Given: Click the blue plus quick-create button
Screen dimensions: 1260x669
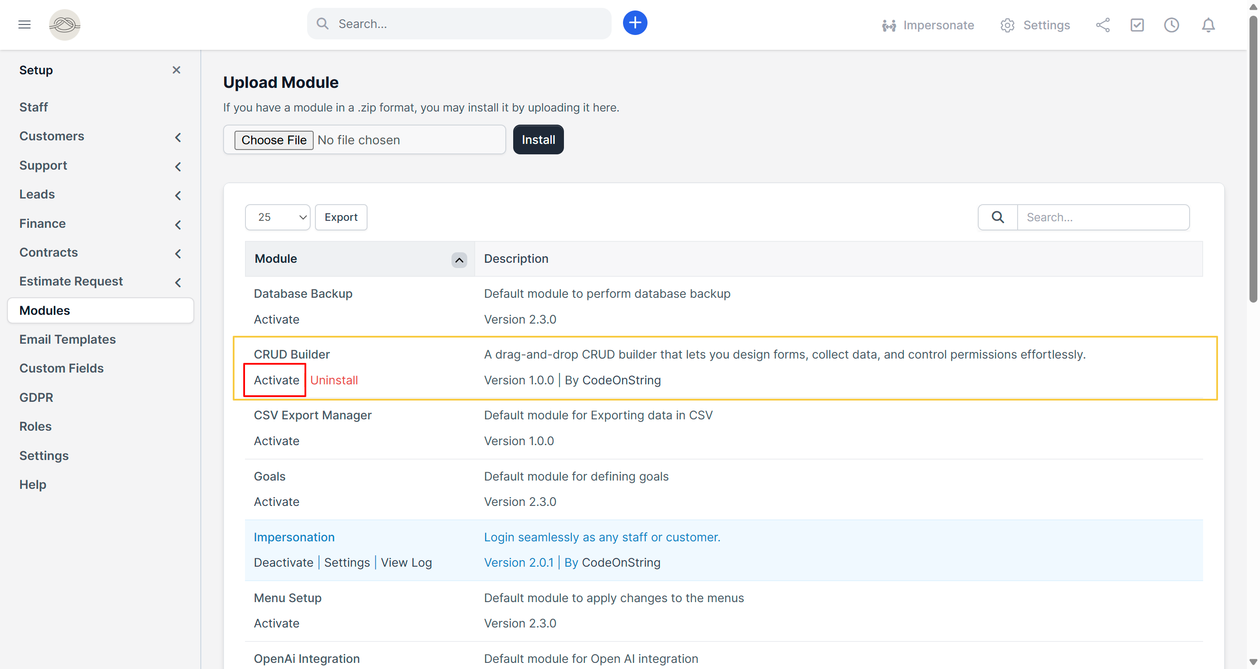Looking at the screenshot, I should click(x=634, y=23).
